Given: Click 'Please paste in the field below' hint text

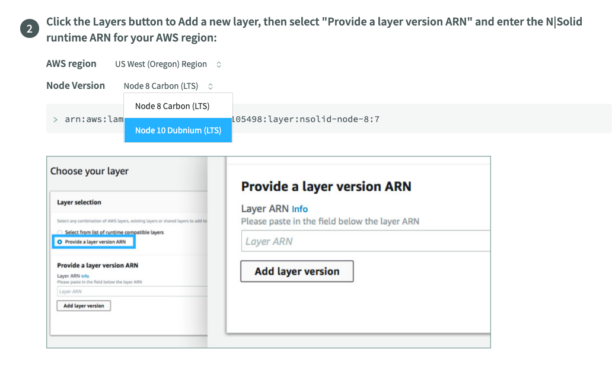Looking at the screenshot, I should coord(330,222).
